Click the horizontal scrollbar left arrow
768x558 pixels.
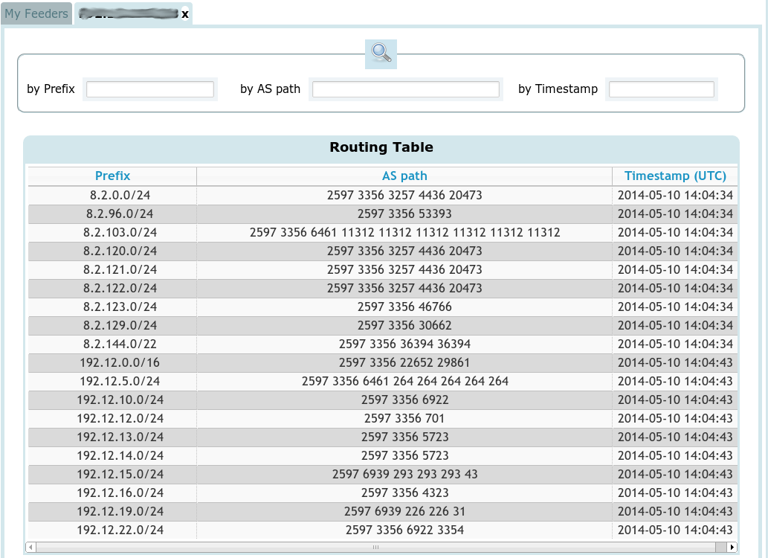pos(30,548)
